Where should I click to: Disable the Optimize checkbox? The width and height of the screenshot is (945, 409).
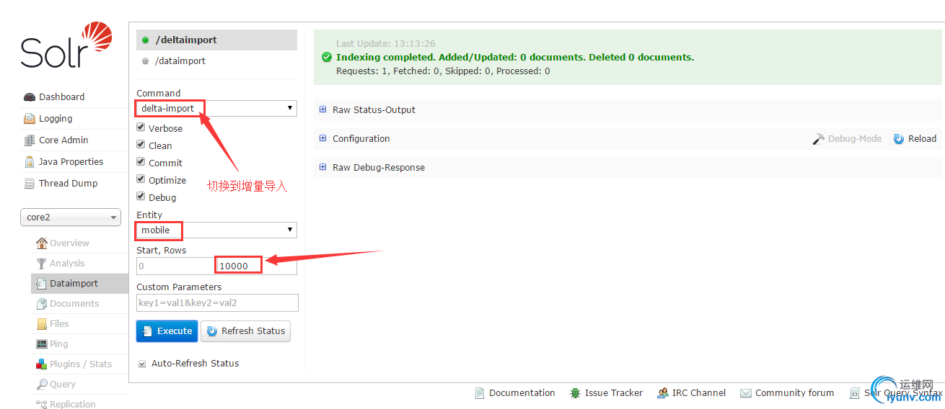(x=141, y=179)
